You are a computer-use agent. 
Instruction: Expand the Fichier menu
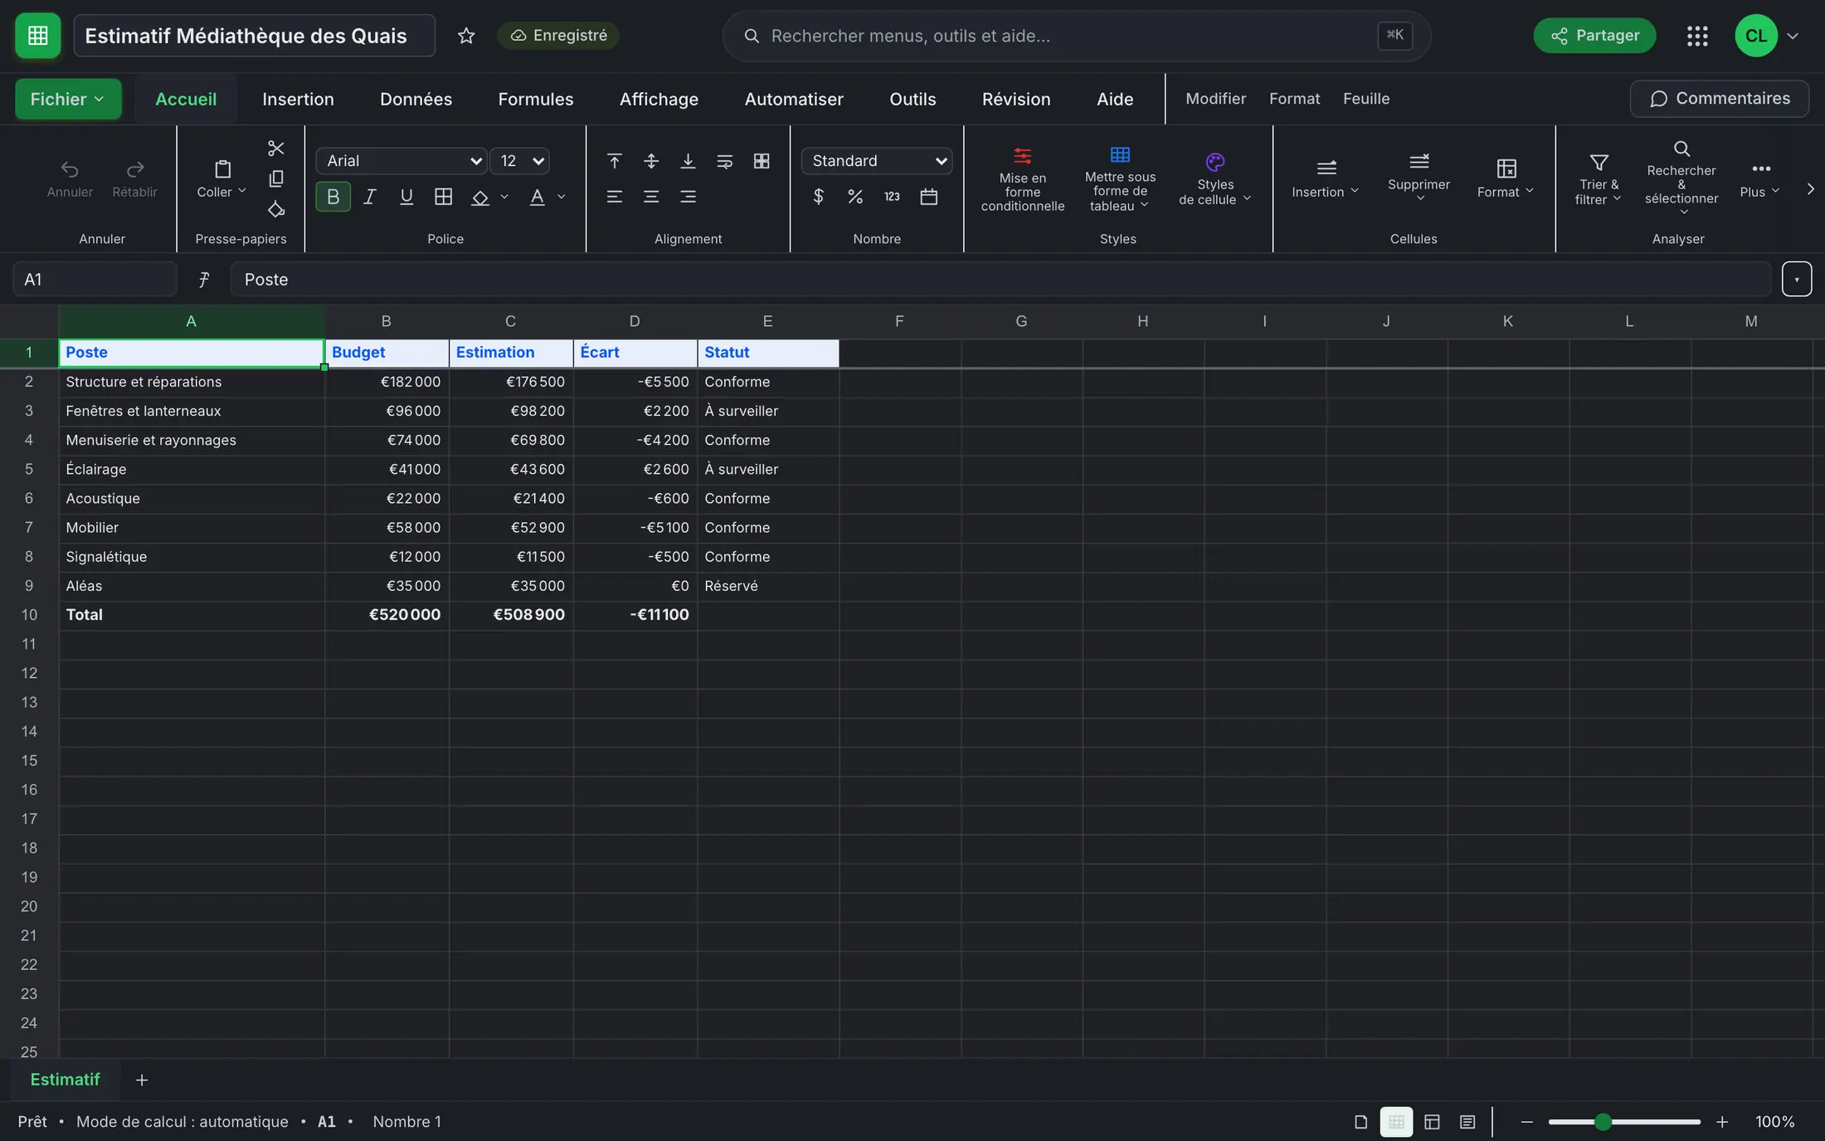(x=68, y=99)
